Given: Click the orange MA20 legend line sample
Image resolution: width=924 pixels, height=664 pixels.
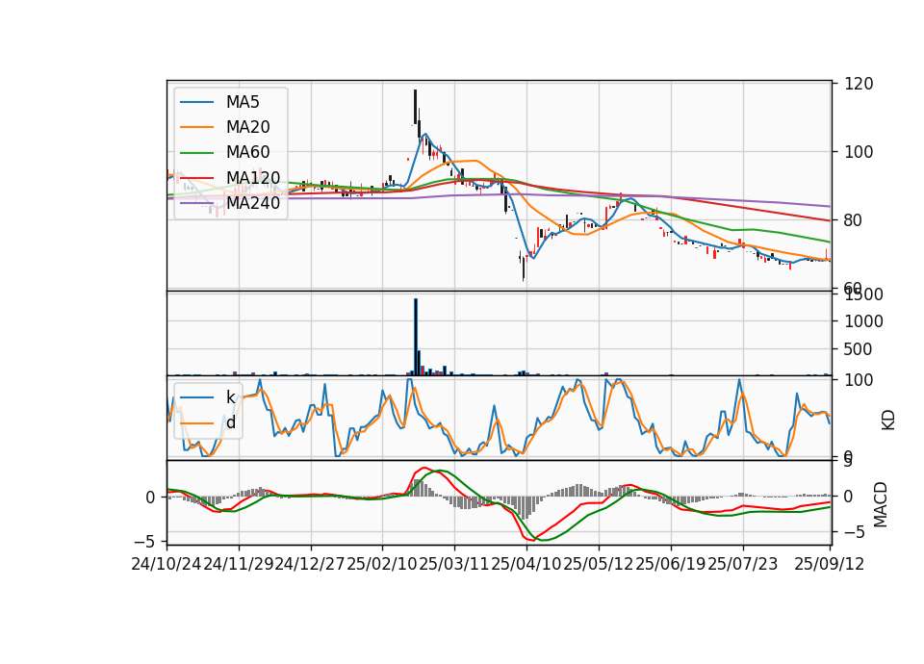Looking at the screenshot, I should (196, 127).
